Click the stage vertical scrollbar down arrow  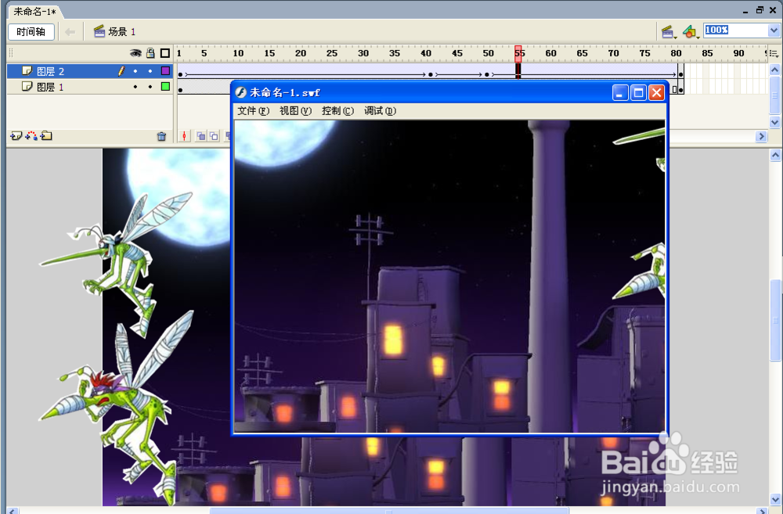775,499
